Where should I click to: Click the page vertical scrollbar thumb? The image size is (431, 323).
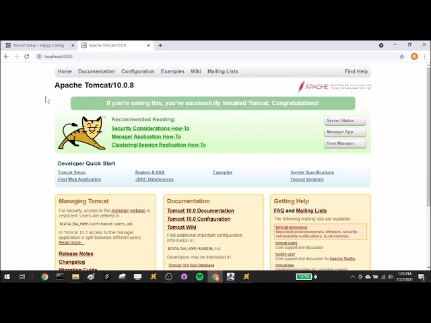pyautogui.click(x=428, y=137)
